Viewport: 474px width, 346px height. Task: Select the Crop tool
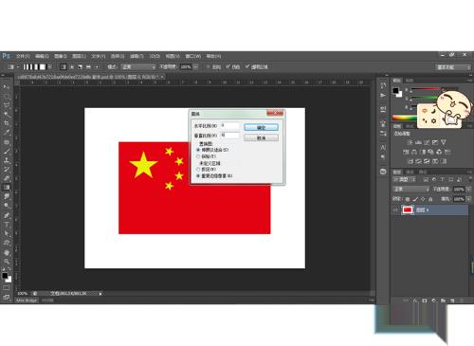(x=7, y=123)
